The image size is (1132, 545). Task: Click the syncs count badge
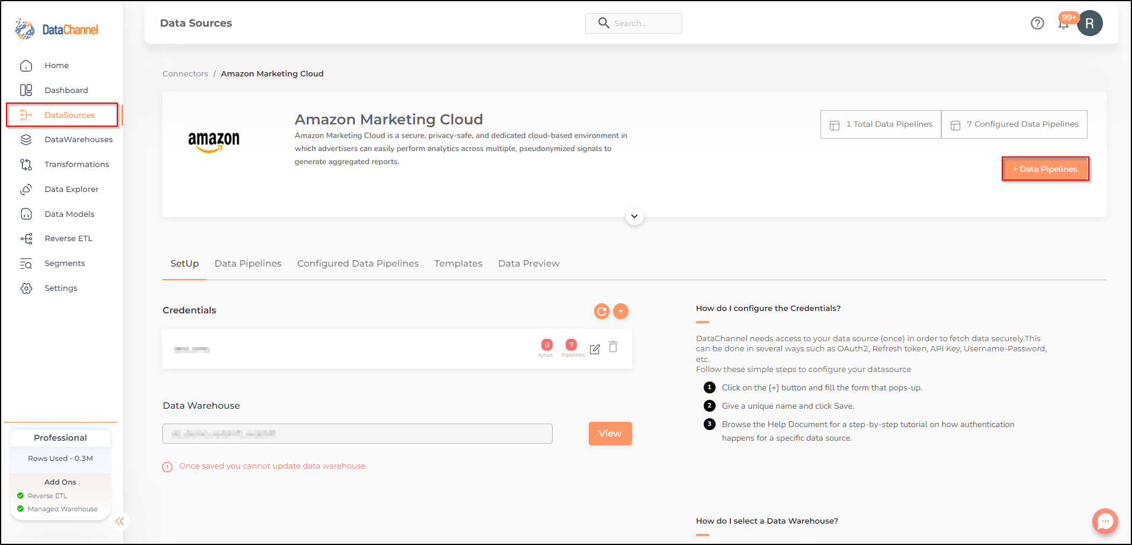click(x=547, y=345)
